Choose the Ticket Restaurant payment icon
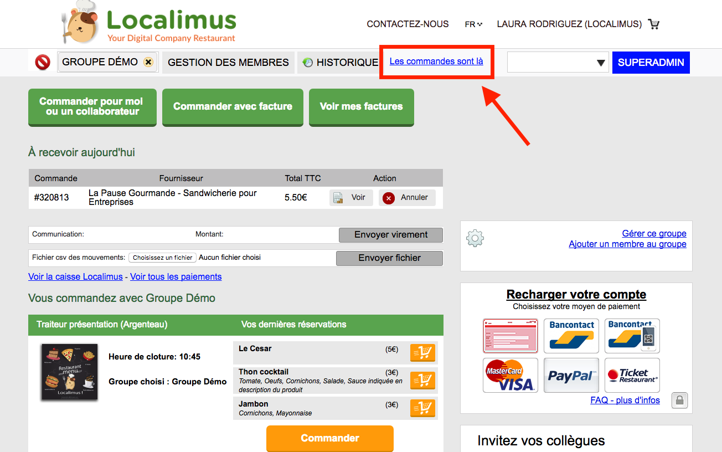Screen dimensions: 722x452 [632, 375]
